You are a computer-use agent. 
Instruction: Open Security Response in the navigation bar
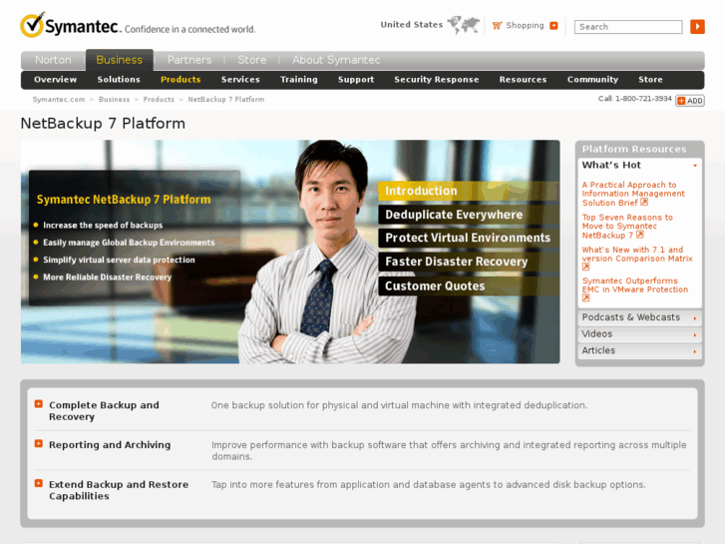click(x=437, y=80)
